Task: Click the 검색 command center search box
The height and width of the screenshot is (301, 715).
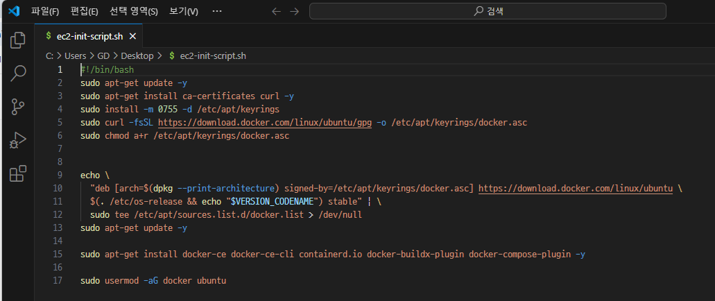Action: coord(488,11)
